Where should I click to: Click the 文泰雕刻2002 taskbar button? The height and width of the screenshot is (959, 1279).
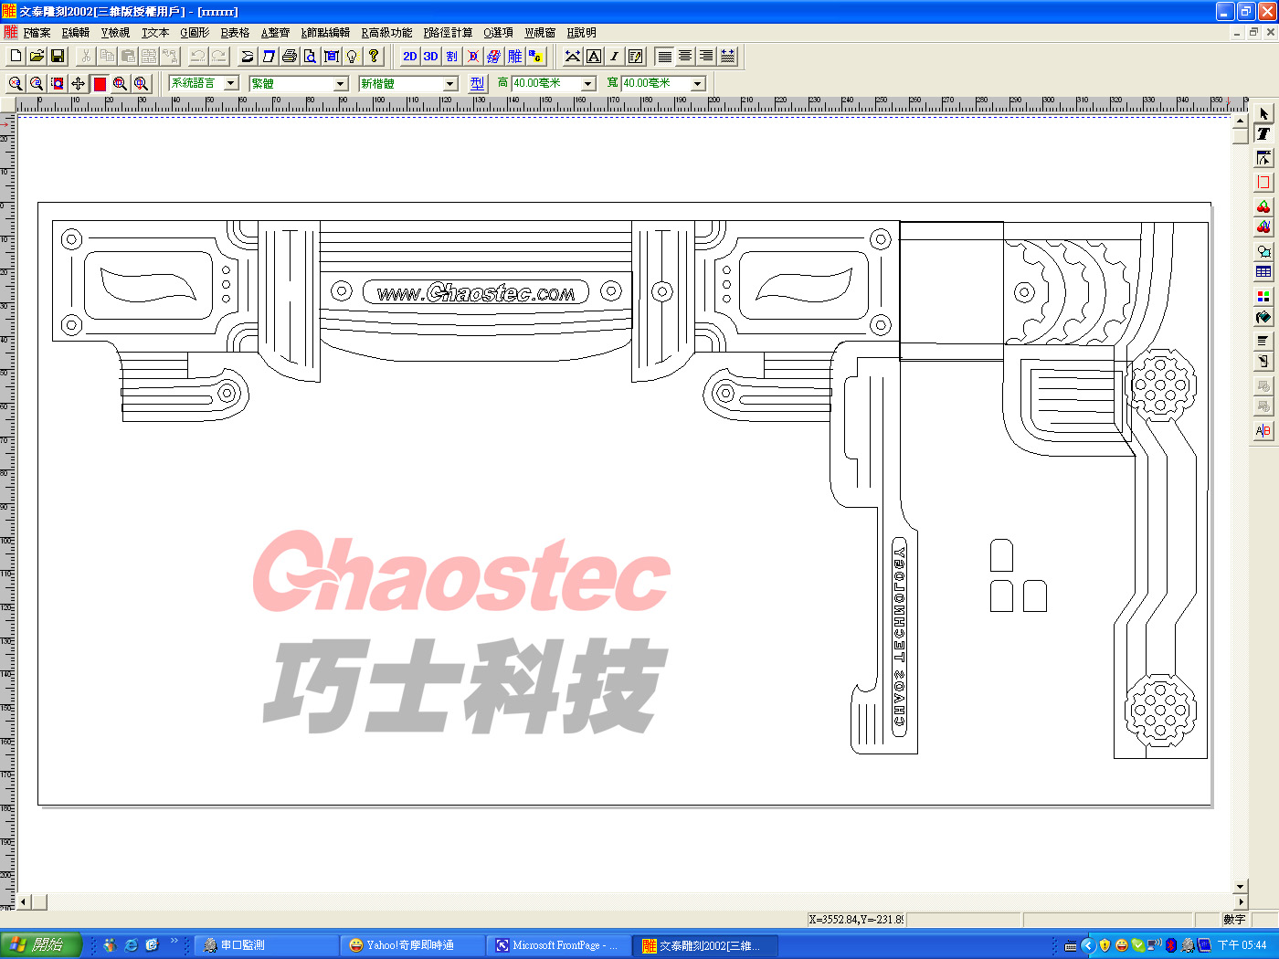tap(704, 945)
